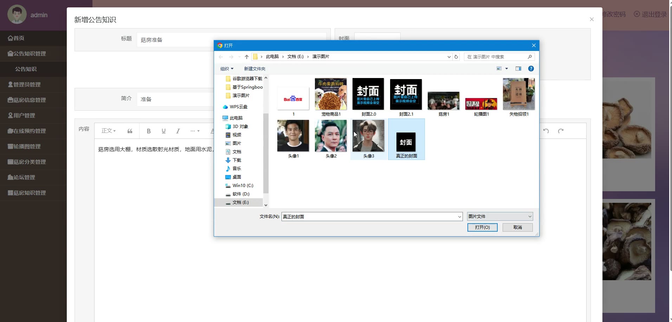Select 头像1 image file
Screen dimensions: 672x322
(x=293, y=139)
